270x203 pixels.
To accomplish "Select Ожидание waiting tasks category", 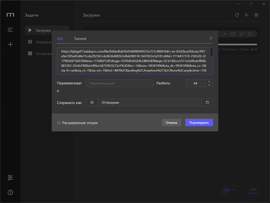I will coord(40,42).
